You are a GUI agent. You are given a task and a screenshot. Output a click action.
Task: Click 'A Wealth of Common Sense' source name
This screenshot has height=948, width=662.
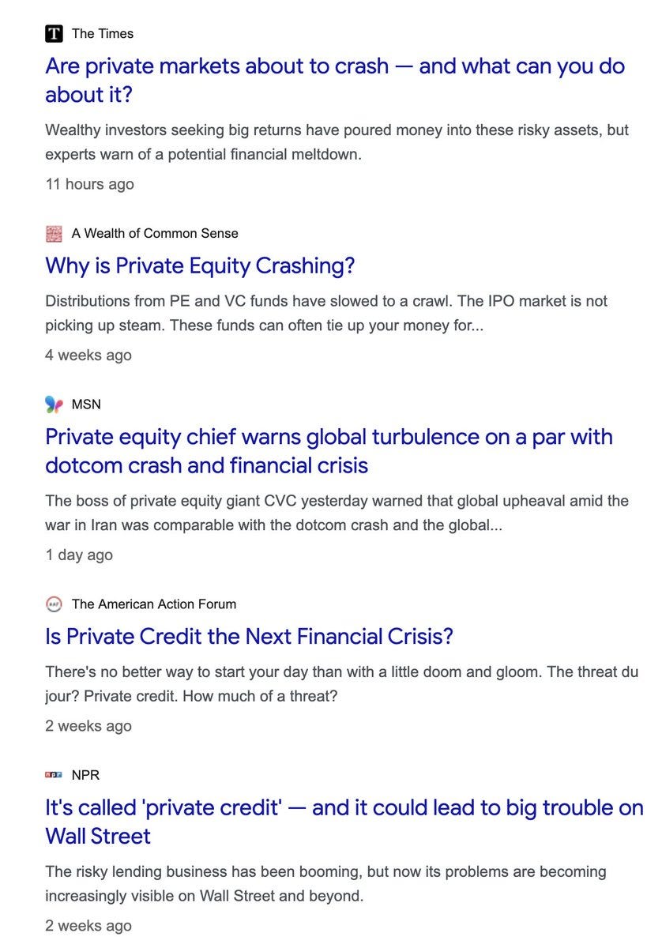(155, 234)
